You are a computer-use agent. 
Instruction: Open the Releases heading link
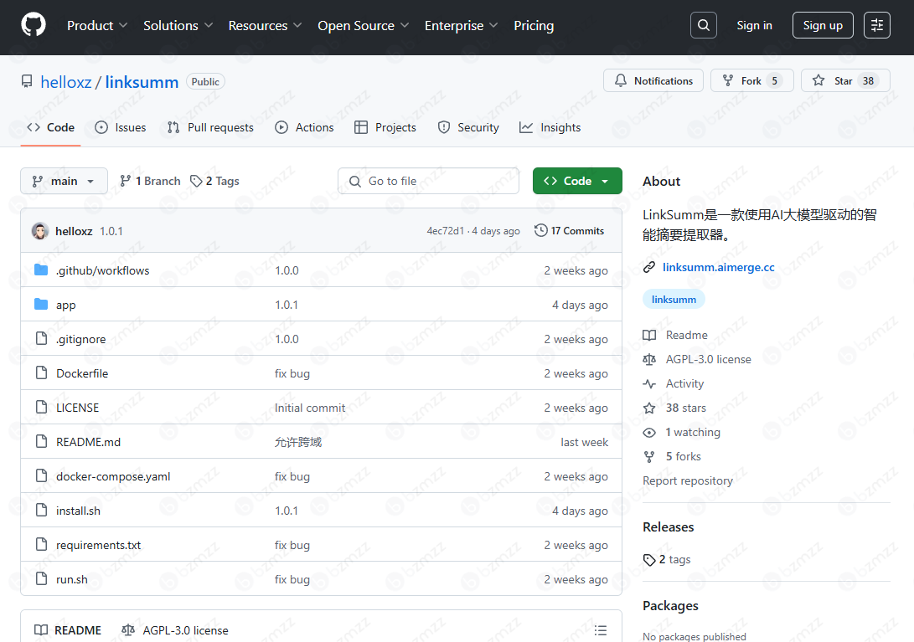tap(668, 526)
